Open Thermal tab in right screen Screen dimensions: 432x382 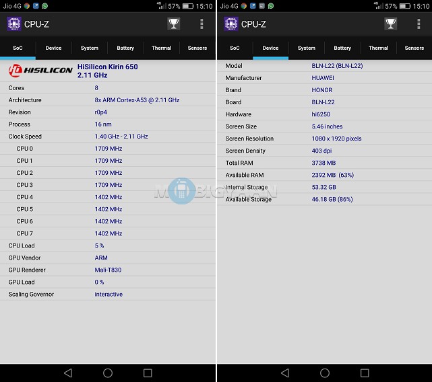click(379, 48)
